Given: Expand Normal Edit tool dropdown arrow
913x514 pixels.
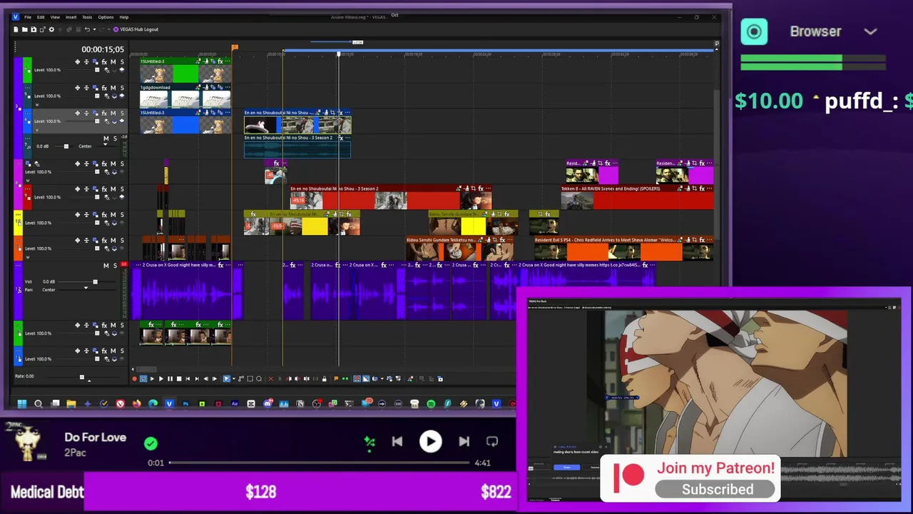Looking at the screenshot, I should (233, 379).
